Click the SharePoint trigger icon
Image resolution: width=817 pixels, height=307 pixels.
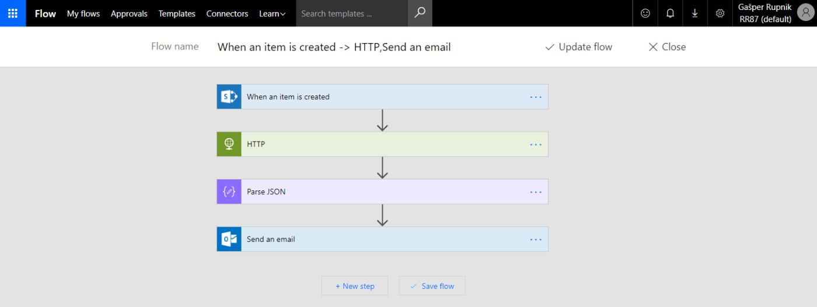click(229, 97)
